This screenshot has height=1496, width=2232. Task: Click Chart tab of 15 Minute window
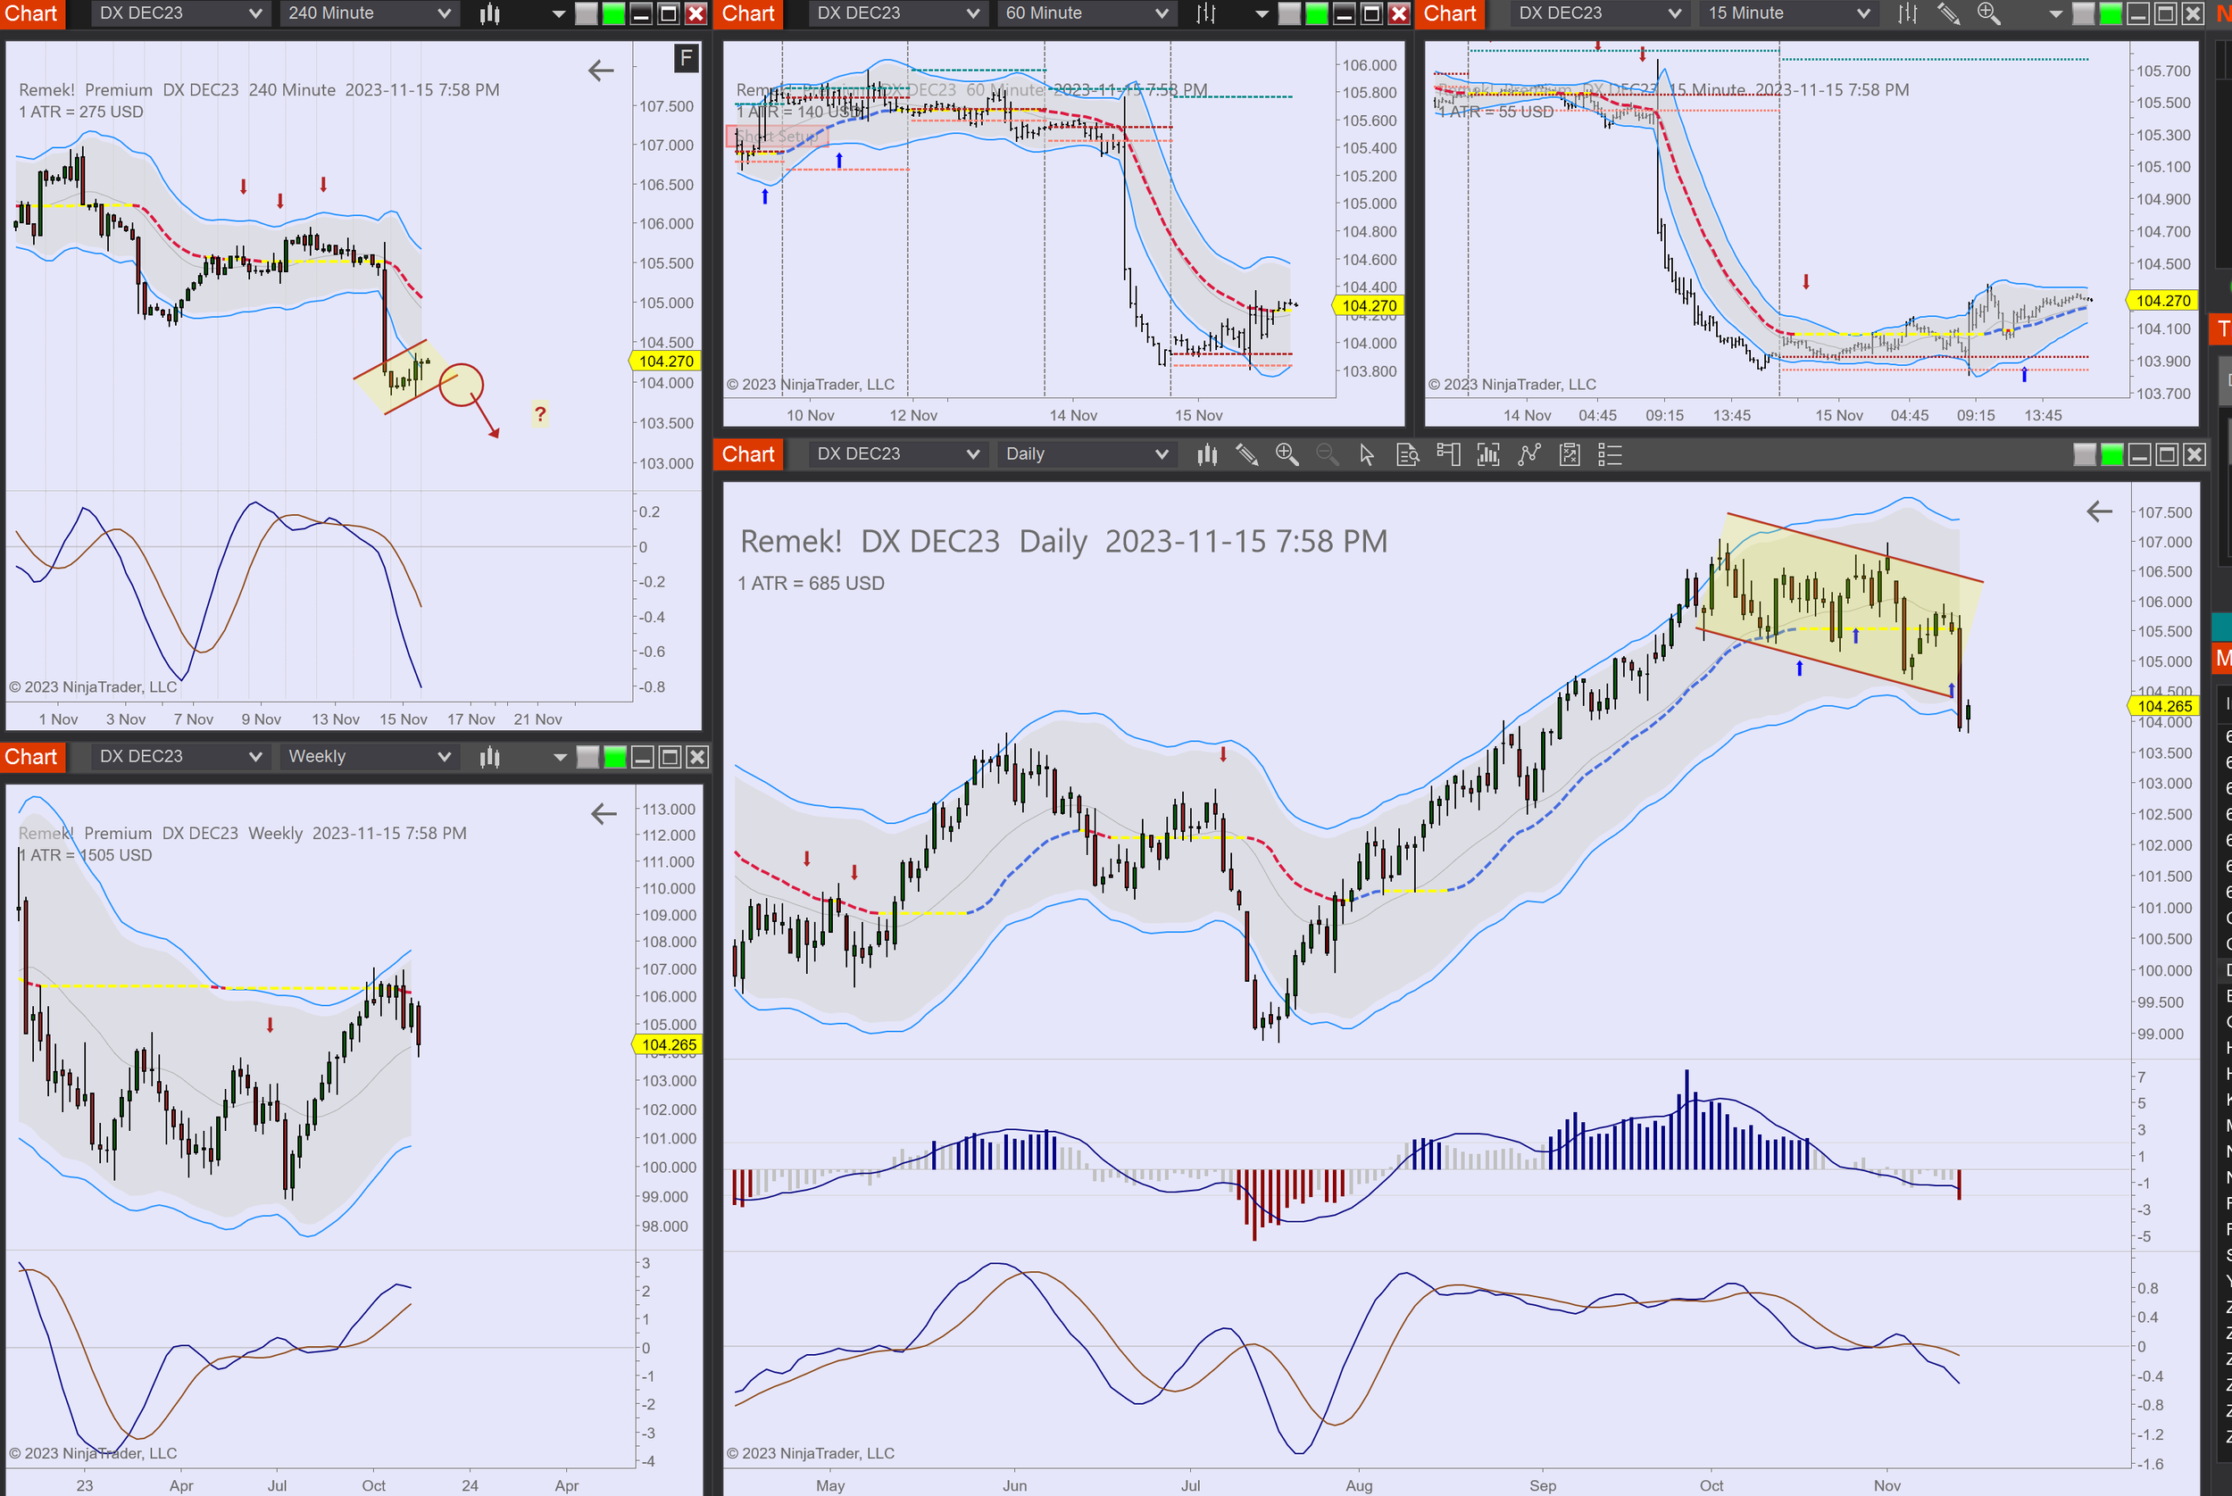tap(1450, 13)
